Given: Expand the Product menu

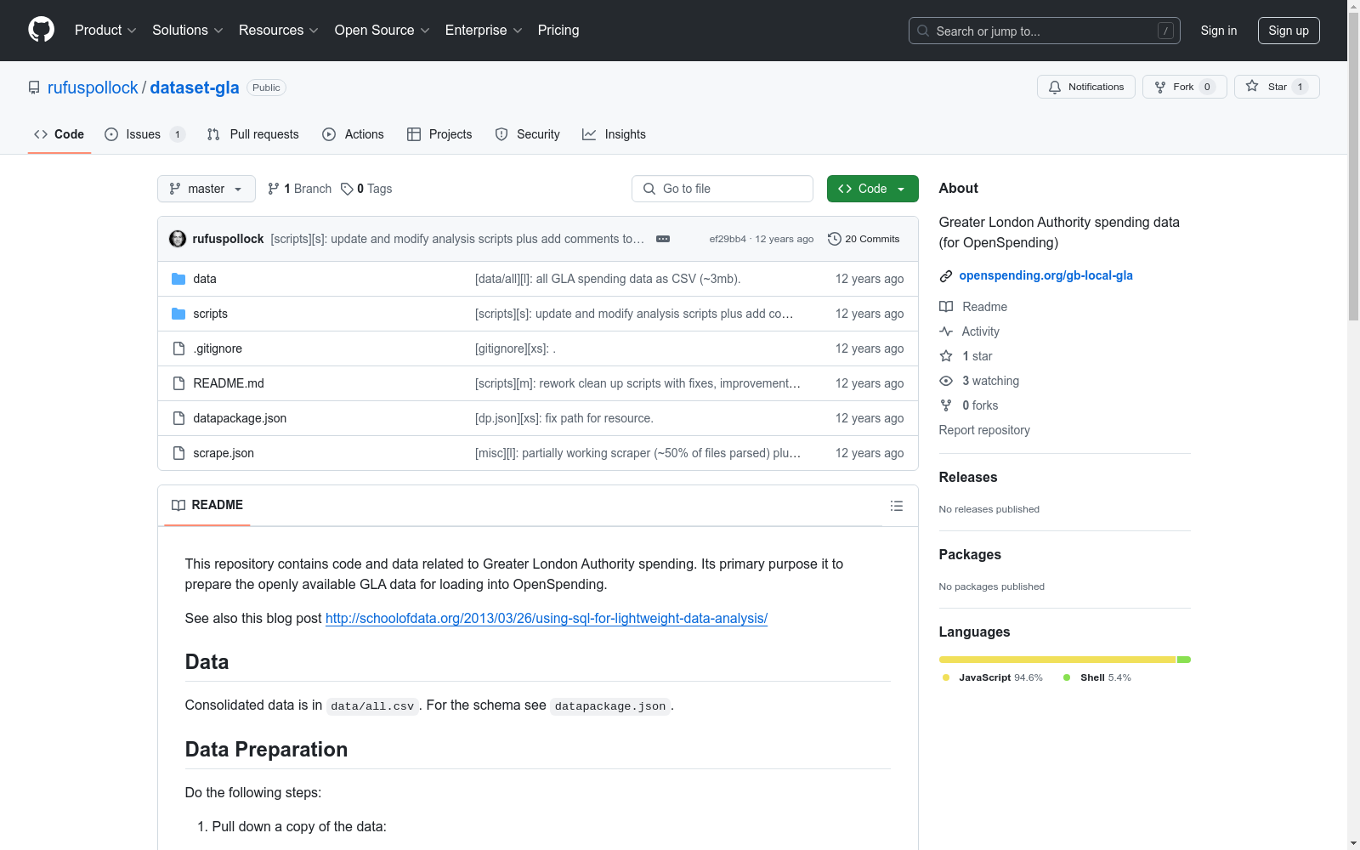Looking at the screenshot, I should 105,30.
